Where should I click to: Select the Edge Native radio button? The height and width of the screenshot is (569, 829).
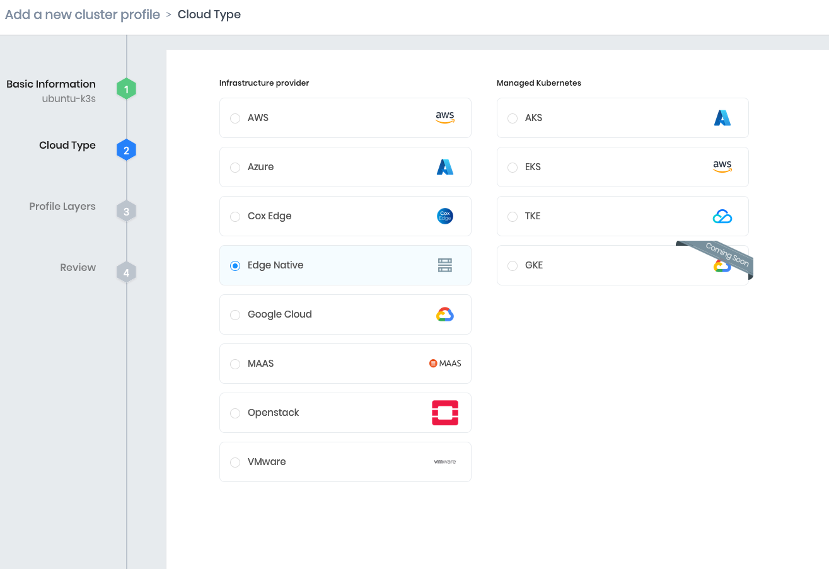pos(235,265)
